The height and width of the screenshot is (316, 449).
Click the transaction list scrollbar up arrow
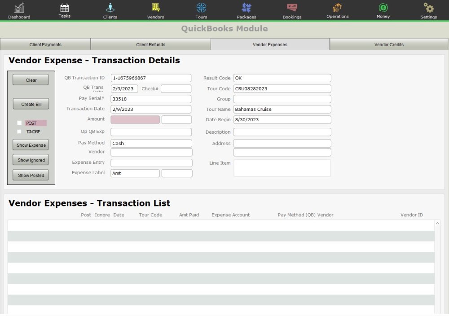click(x=437, y=222)
